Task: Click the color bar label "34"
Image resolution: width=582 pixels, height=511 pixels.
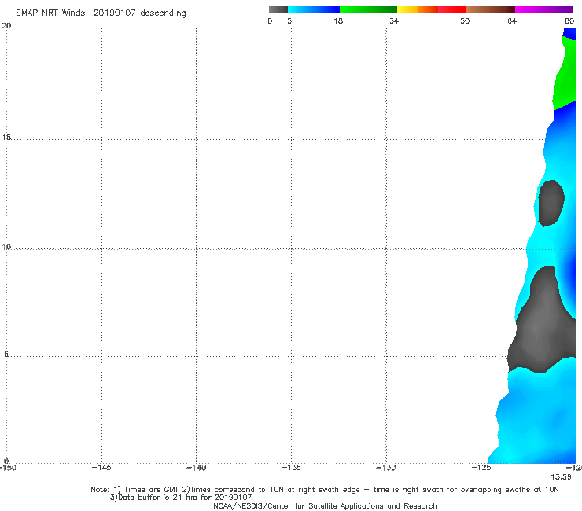Action: (394, 21)
